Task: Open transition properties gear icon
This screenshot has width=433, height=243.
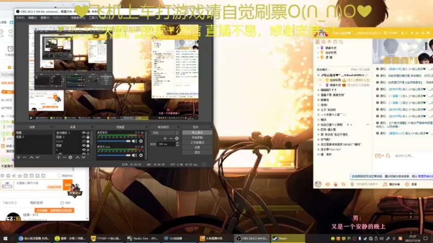Action: point(177,139)
